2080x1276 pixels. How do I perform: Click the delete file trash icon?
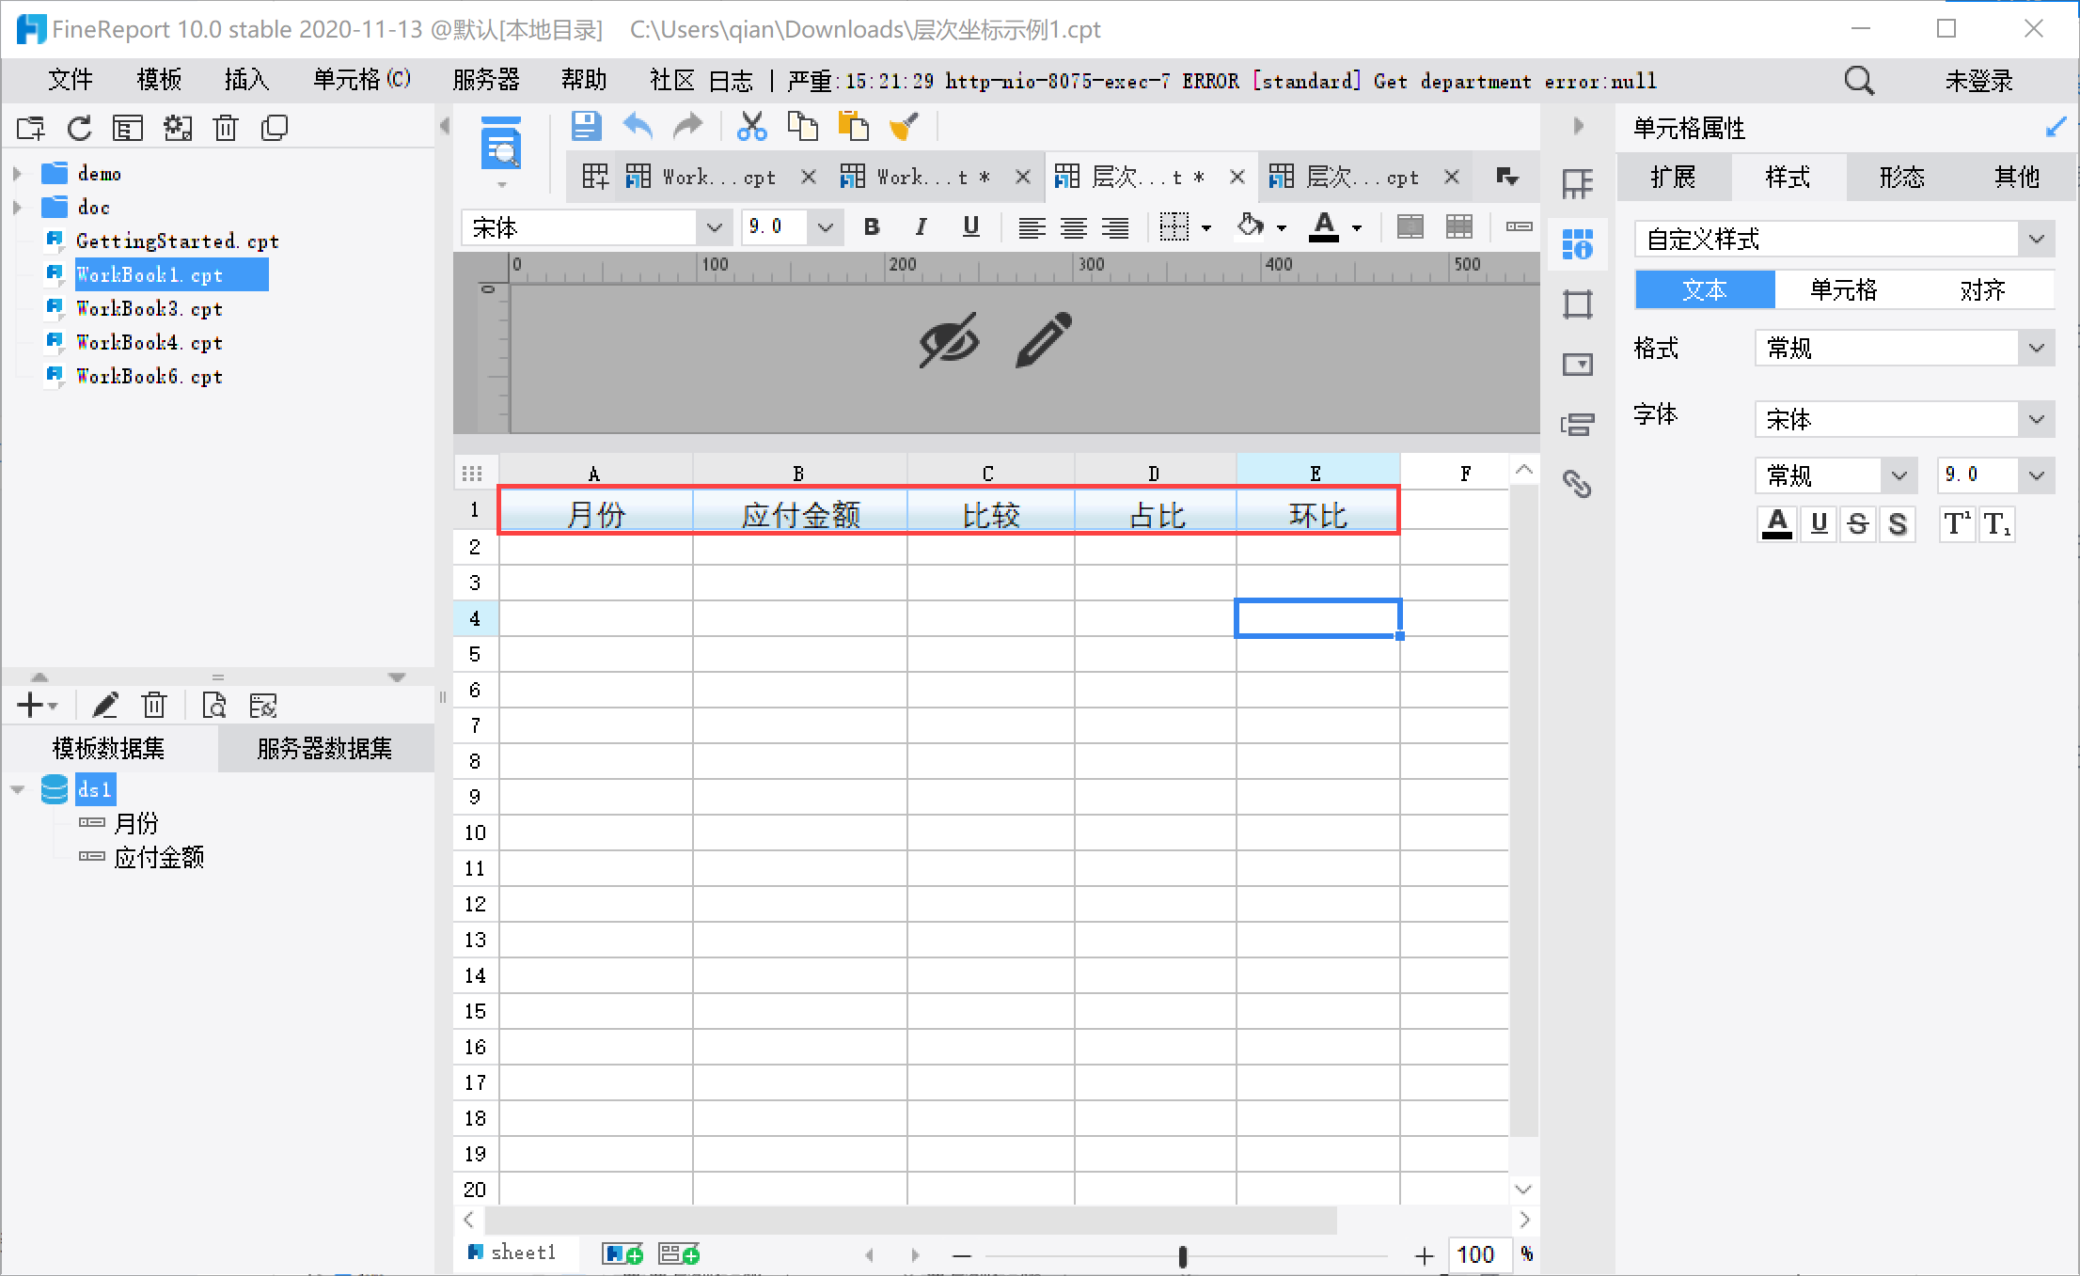[226, 128]
